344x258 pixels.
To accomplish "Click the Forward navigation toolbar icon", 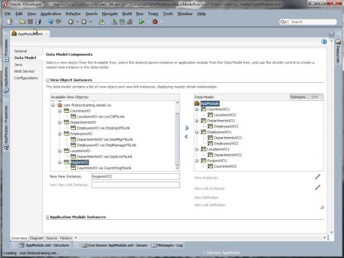I will [84, 21].
